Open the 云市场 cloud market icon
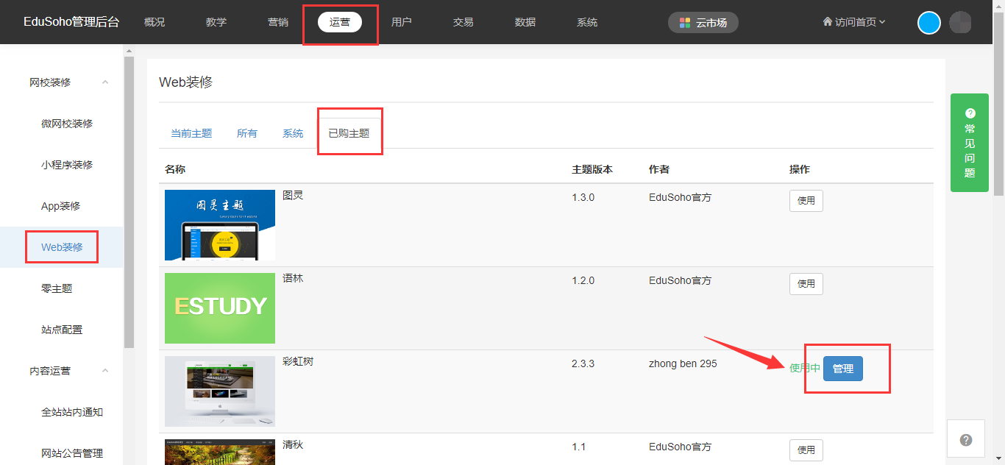 pyautogui.click(x=685, y=23)
